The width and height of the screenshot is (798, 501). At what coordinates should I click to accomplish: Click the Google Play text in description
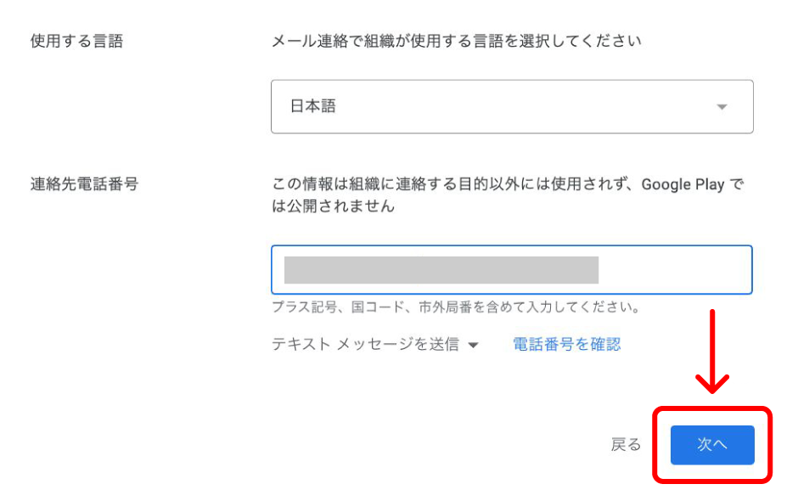[x=683, y=184]
